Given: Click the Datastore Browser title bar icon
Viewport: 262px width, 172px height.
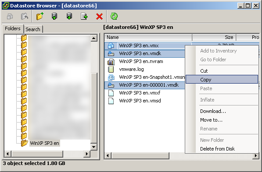Looking at the screenshot, I should [x=6, y=6].
